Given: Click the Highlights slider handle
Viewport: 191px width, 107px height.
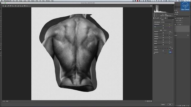Looking at the screenshot, I should [163, 38].
